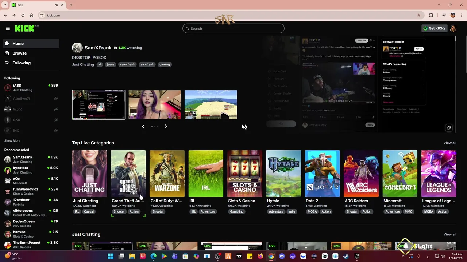This screenshot has width=467, height=262.
Task: Click the browser home button
Action: point(32,15)
